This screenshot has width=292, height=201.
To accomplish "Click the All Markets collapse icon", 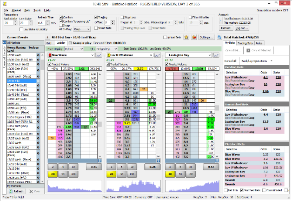I will coord(4,43).
